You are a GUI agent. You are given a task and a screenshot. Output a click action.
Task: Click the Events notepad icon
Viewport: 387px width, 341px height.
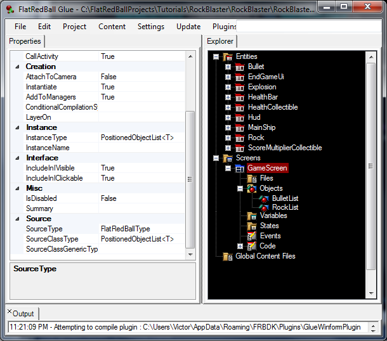[252, 236]
